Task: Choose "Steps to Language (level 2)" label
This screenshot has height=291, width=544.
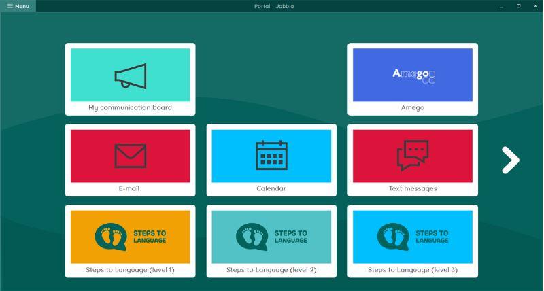Action: pos(271,270)
